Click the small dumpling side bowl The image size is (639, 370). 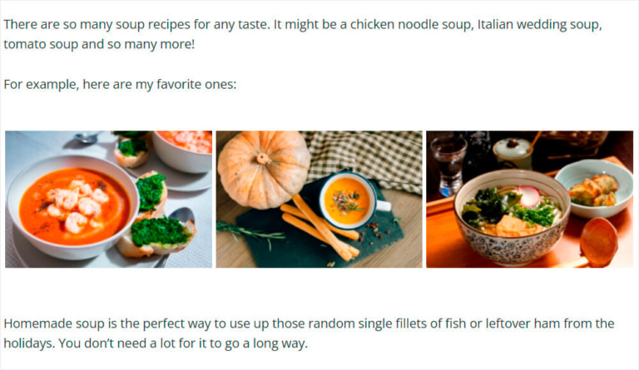point(592,185)
